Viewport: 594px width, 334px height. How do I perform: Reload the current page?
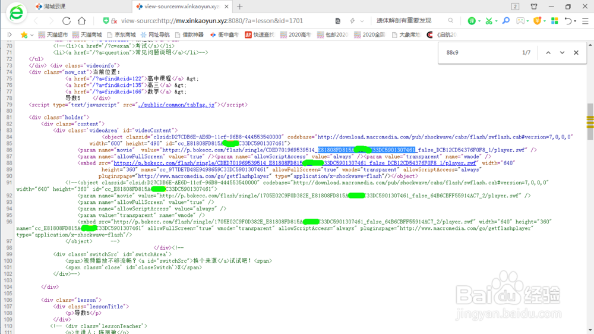tap(67, 21)
